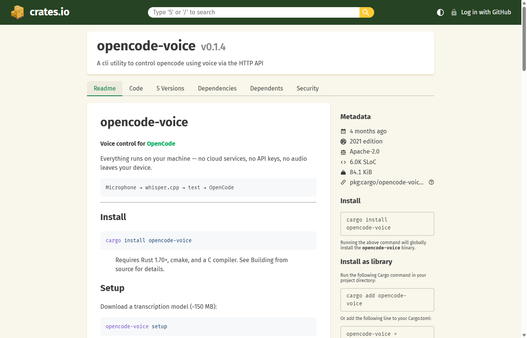Screen dimensions: 527x338
Task: Open the crates.io home link text
Action: [x=49, y=12]
